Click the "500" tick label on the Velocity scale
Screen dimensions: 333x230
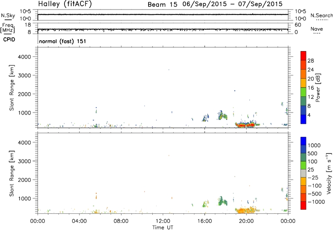(313, 154)
